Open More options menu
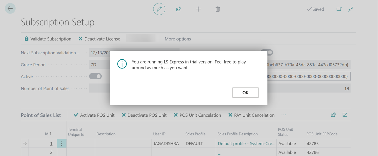 point(178,39)
